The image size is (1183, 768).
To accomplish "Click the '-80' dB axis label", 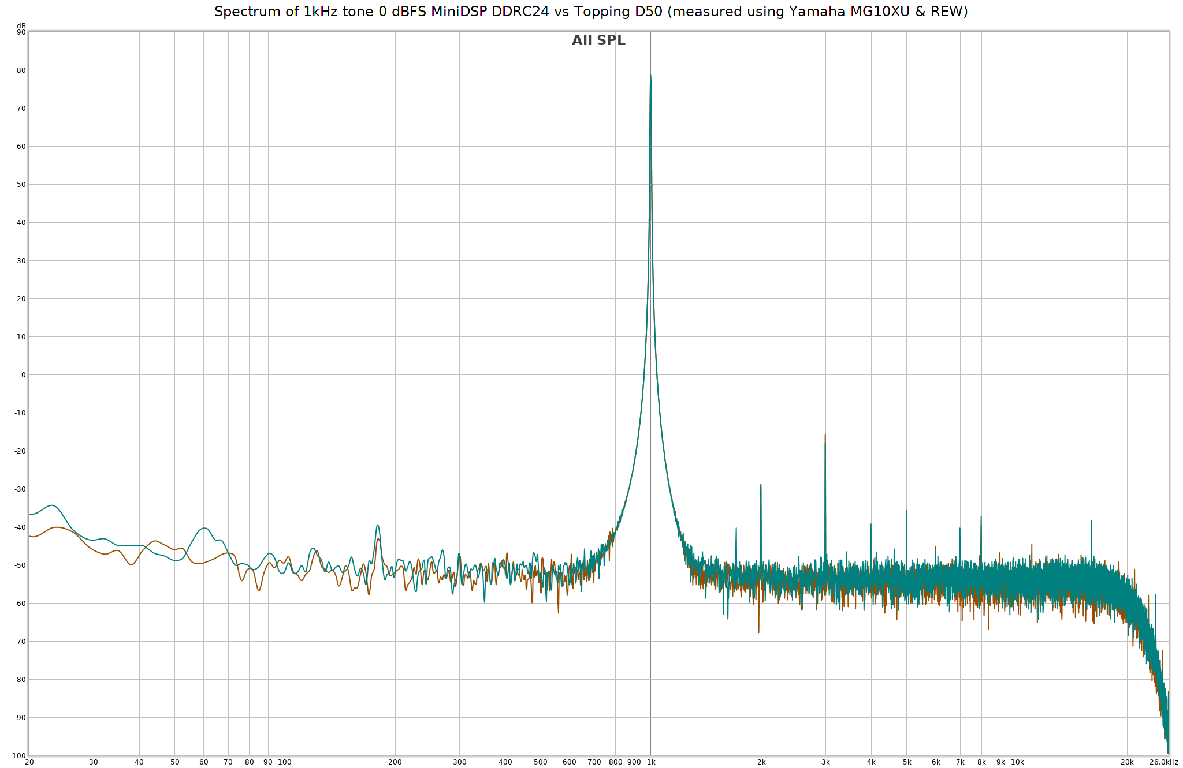I will tap(20, 680).
